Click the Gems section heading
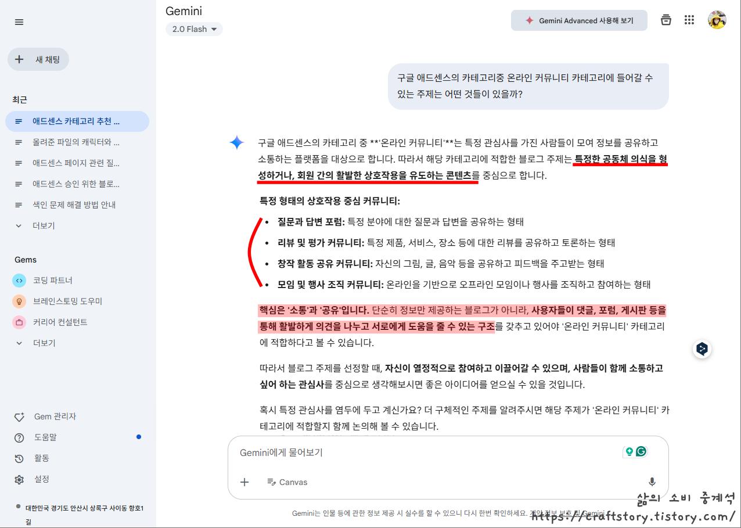741x528 pixels. pos(26,260)
